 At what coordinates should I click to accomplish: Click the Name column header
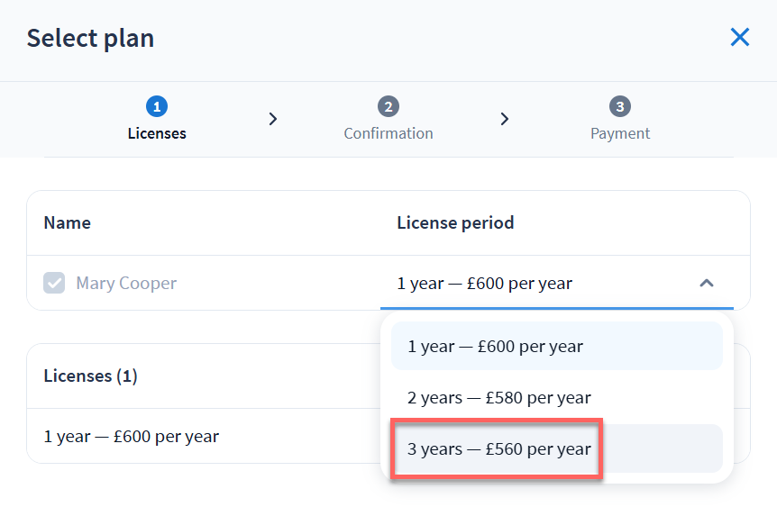point(68,222)
